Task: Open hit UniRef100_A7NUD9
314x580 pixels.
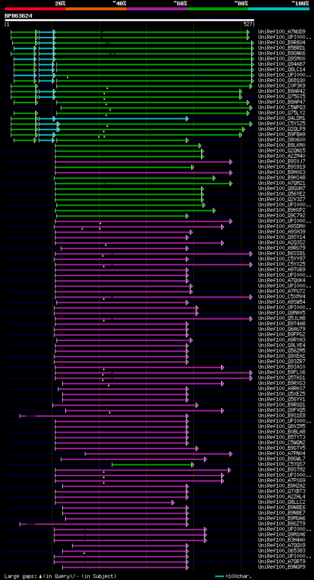Action: [x=282, y=32]
